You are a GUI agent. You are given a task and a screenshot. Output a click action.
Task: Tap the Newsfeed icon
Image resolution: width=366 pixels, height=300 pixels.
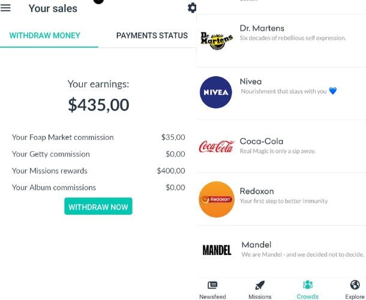(x=212, y=286)
